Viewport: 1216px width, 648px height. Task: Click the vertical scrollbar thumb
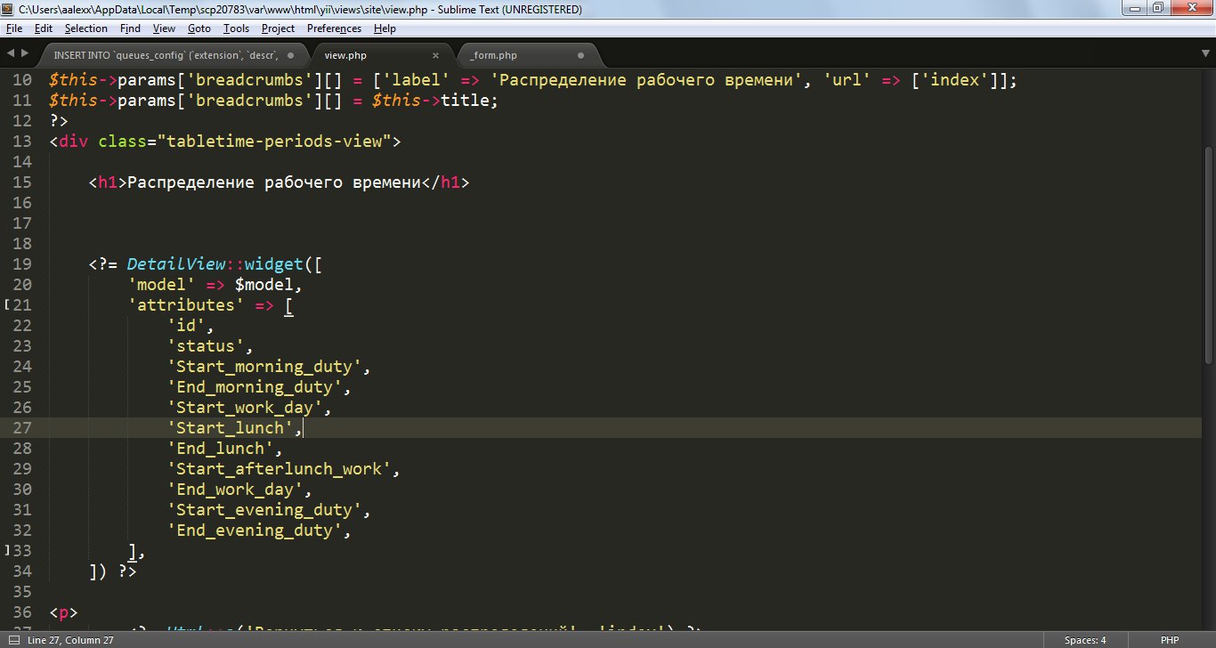click(x=1208, y=254)
